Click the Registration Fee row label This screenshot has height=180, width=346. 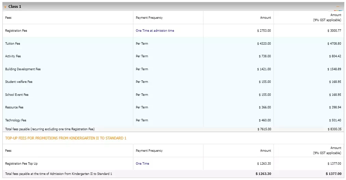(x=16, y=31)
